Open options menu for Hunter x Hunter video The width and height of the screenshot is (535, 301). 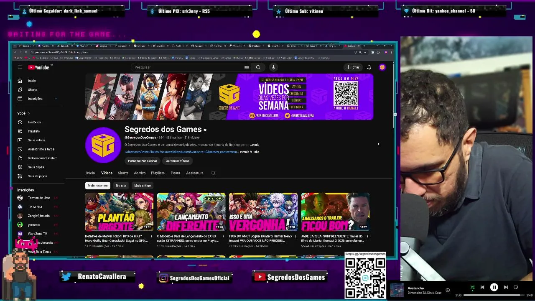pos(295,237)
